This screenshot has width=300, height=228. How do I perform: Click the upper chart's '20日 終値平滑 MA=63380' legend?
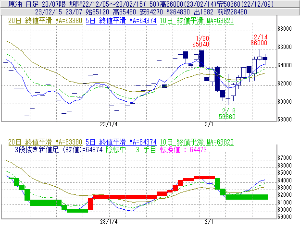tap(45, 21)
